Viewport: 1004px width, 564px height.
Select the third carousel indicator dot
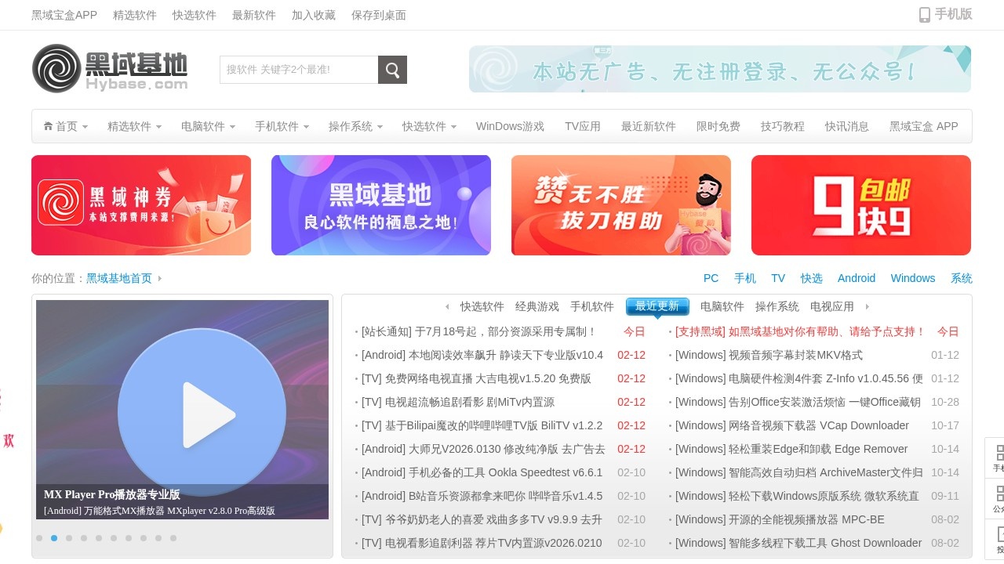[69, 538]
